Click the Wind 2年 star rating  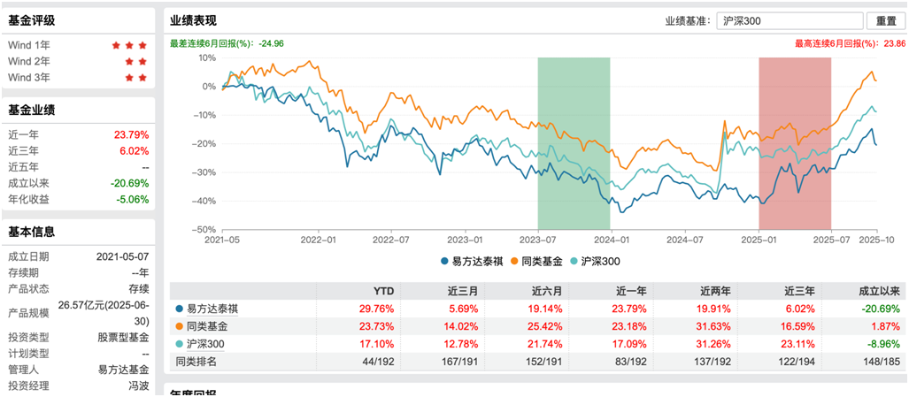pos(135,61)
